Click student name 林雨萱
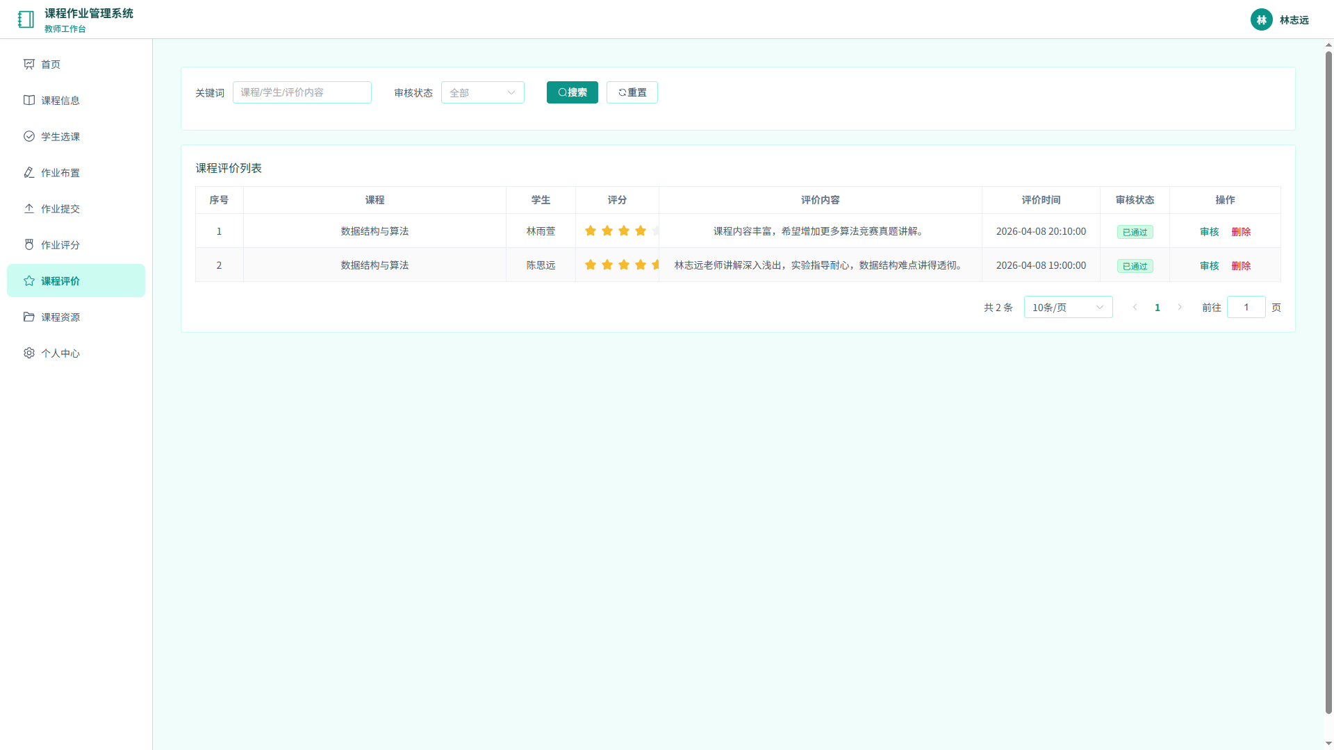 point(541,231)
